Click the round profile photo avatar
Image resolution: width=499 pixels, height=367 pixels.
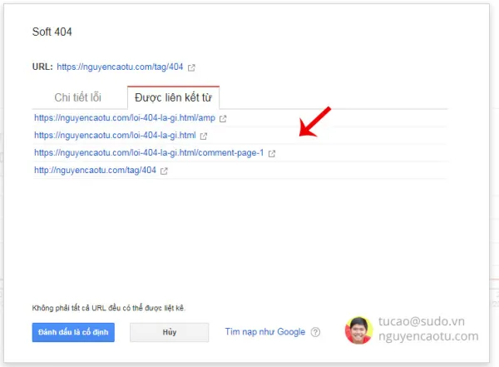(x=358, y=330)
